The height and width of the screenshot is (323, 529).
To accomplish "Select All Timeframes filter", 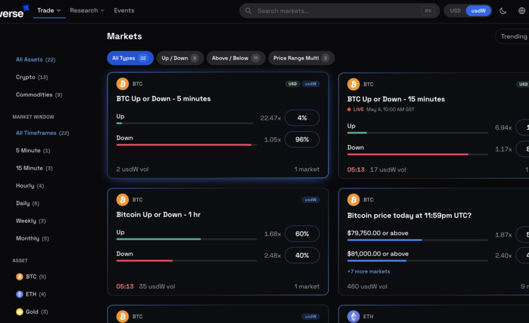I will [x=42, y=133].
